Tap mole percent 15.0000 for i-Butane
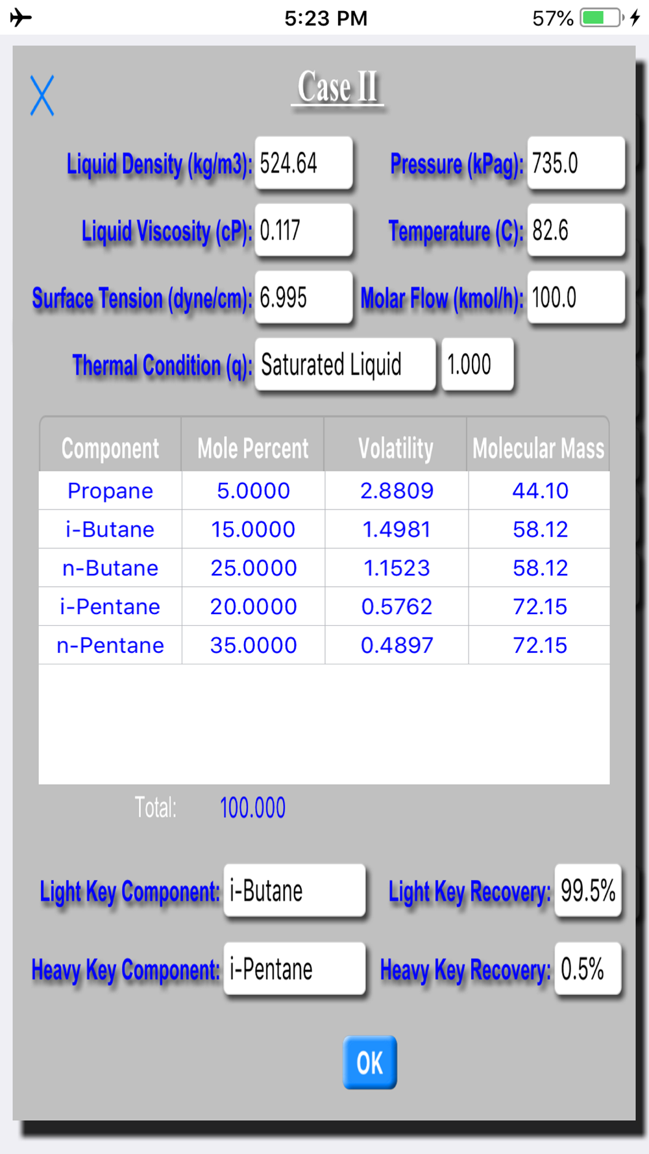Image resolution: width=649 pixels, height=1154 pixels. point(254,529)
